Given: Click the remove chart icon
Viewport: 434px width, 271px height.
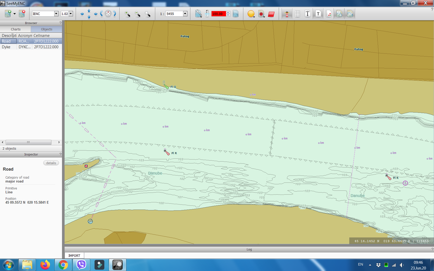Looking at the screenshot, I should point(22,14).
